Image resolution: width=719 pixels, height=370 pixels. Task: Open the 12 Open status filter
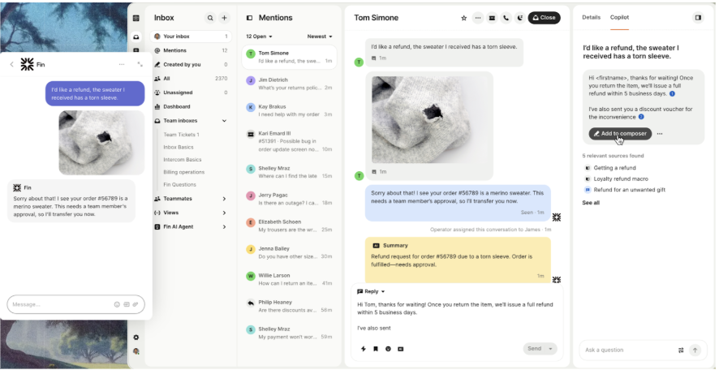(259, 37)
